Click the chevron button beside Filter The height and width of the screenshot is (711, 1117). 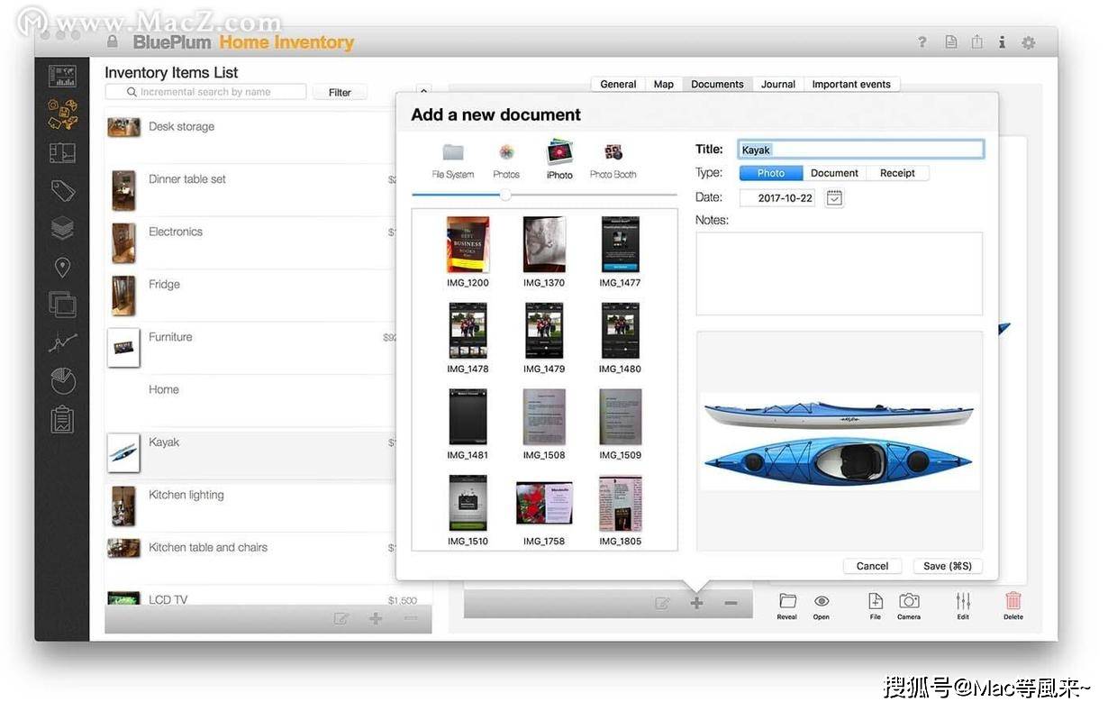point(423,91)
